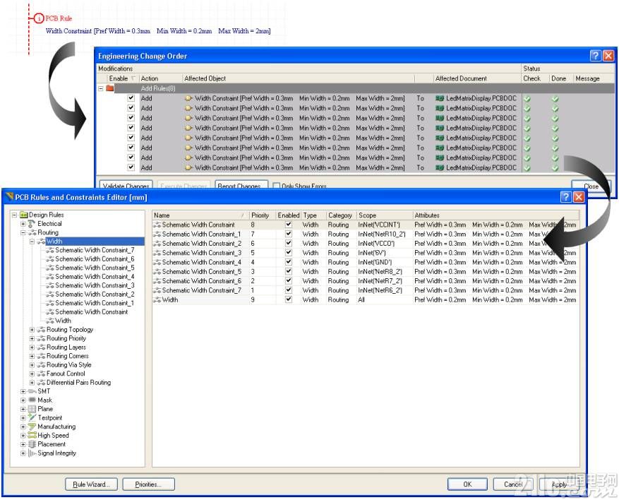Collapse the Routing tree node
Screen dimensions: 619x500
click(x=23, y=232)
